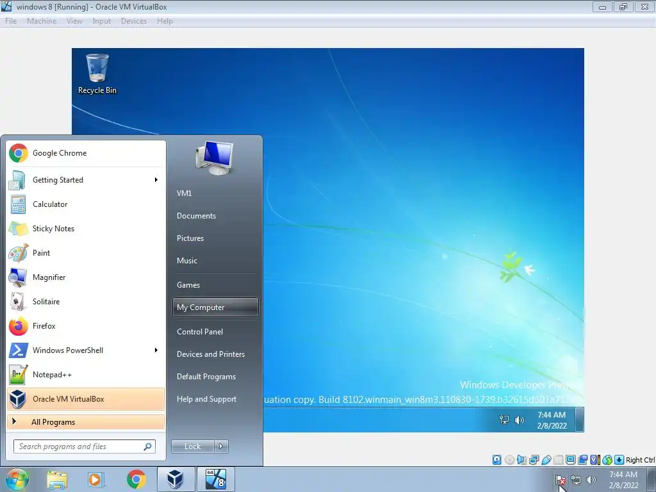
Task: Click the VirtualBox hard disk activity indicator
Action: tap(496, 460)
